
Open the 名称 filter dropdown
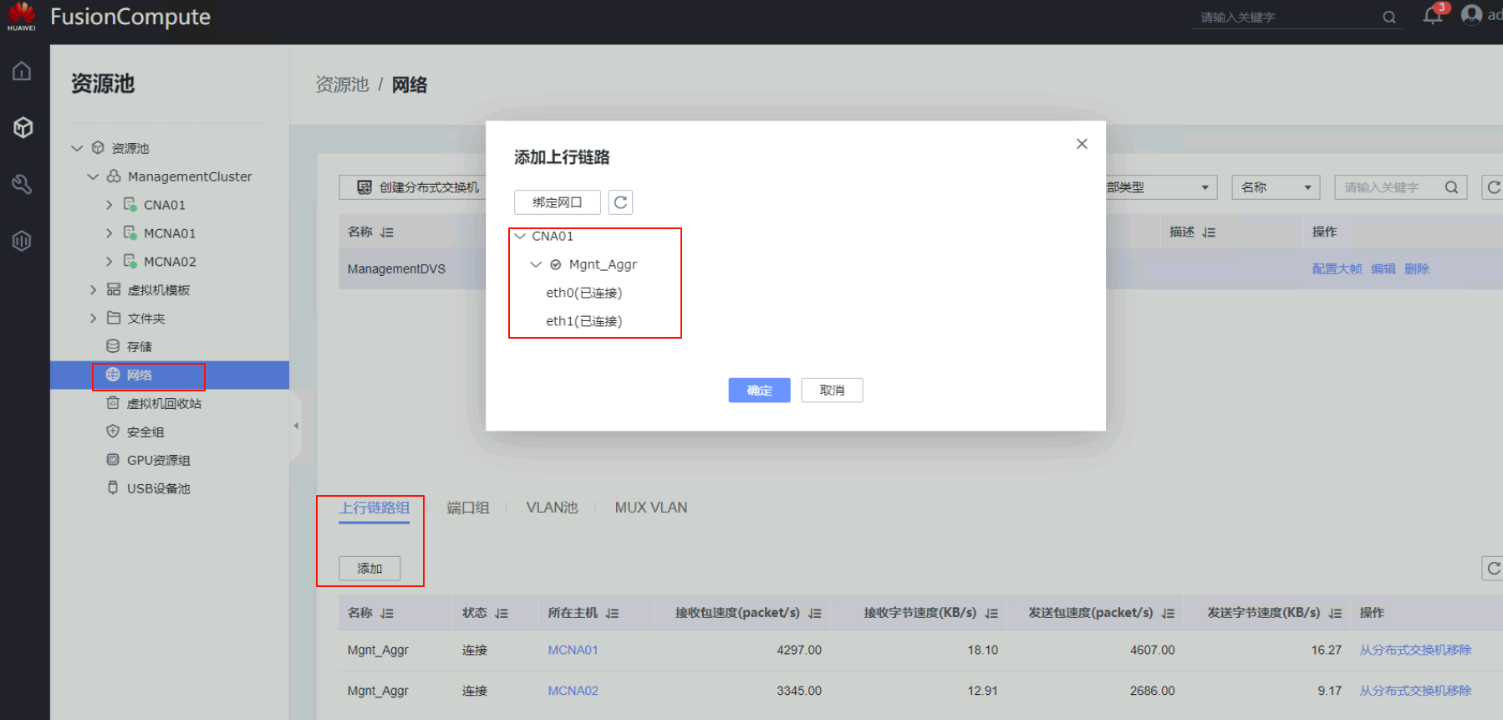point(1276,187)
